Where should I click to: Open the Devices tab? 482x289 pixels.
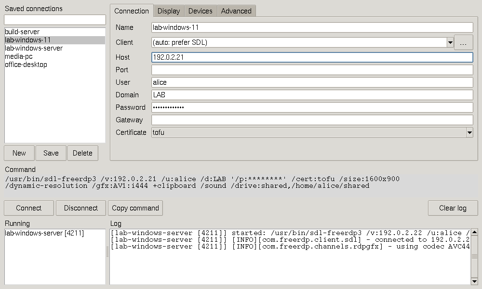click(201, 11)
